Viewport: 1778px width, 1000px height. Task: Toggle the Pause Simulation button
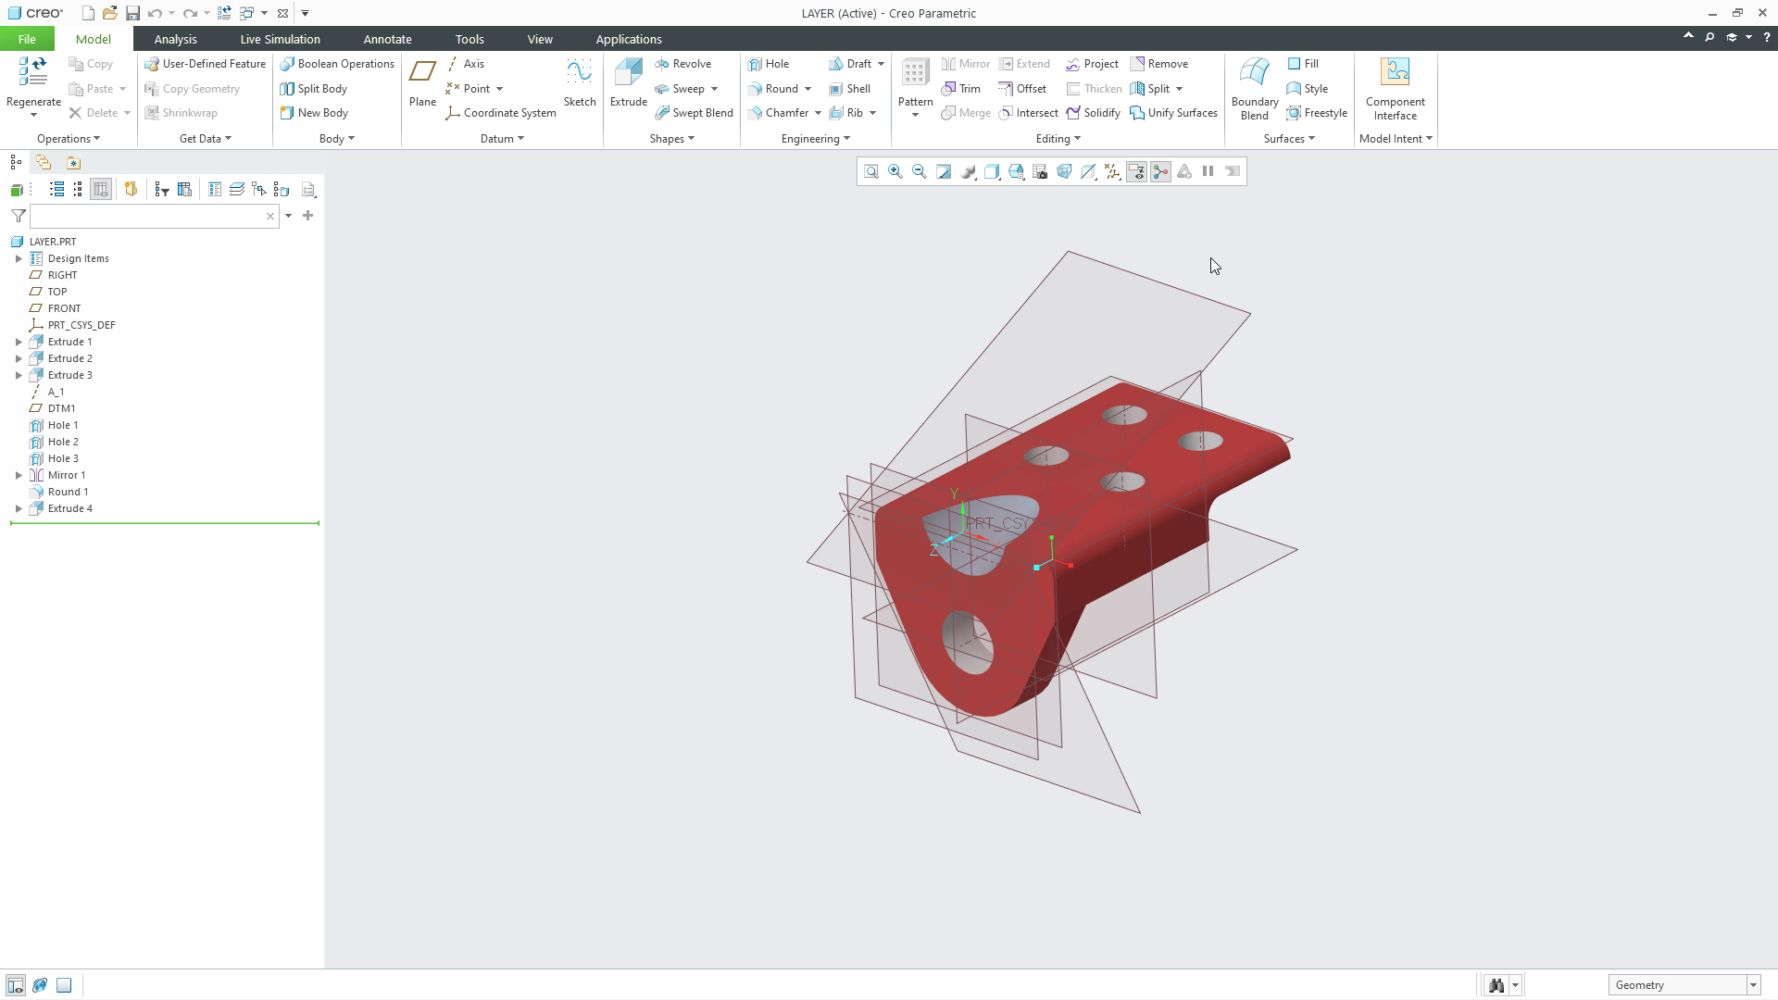click(1208, 171)
